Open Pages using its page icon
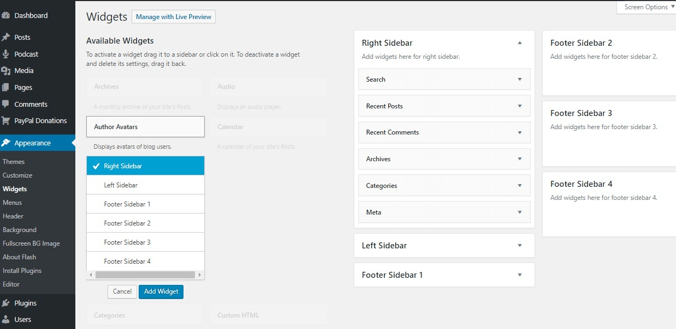The height and width of the screenshot is (329, 676). coord(8,87)
